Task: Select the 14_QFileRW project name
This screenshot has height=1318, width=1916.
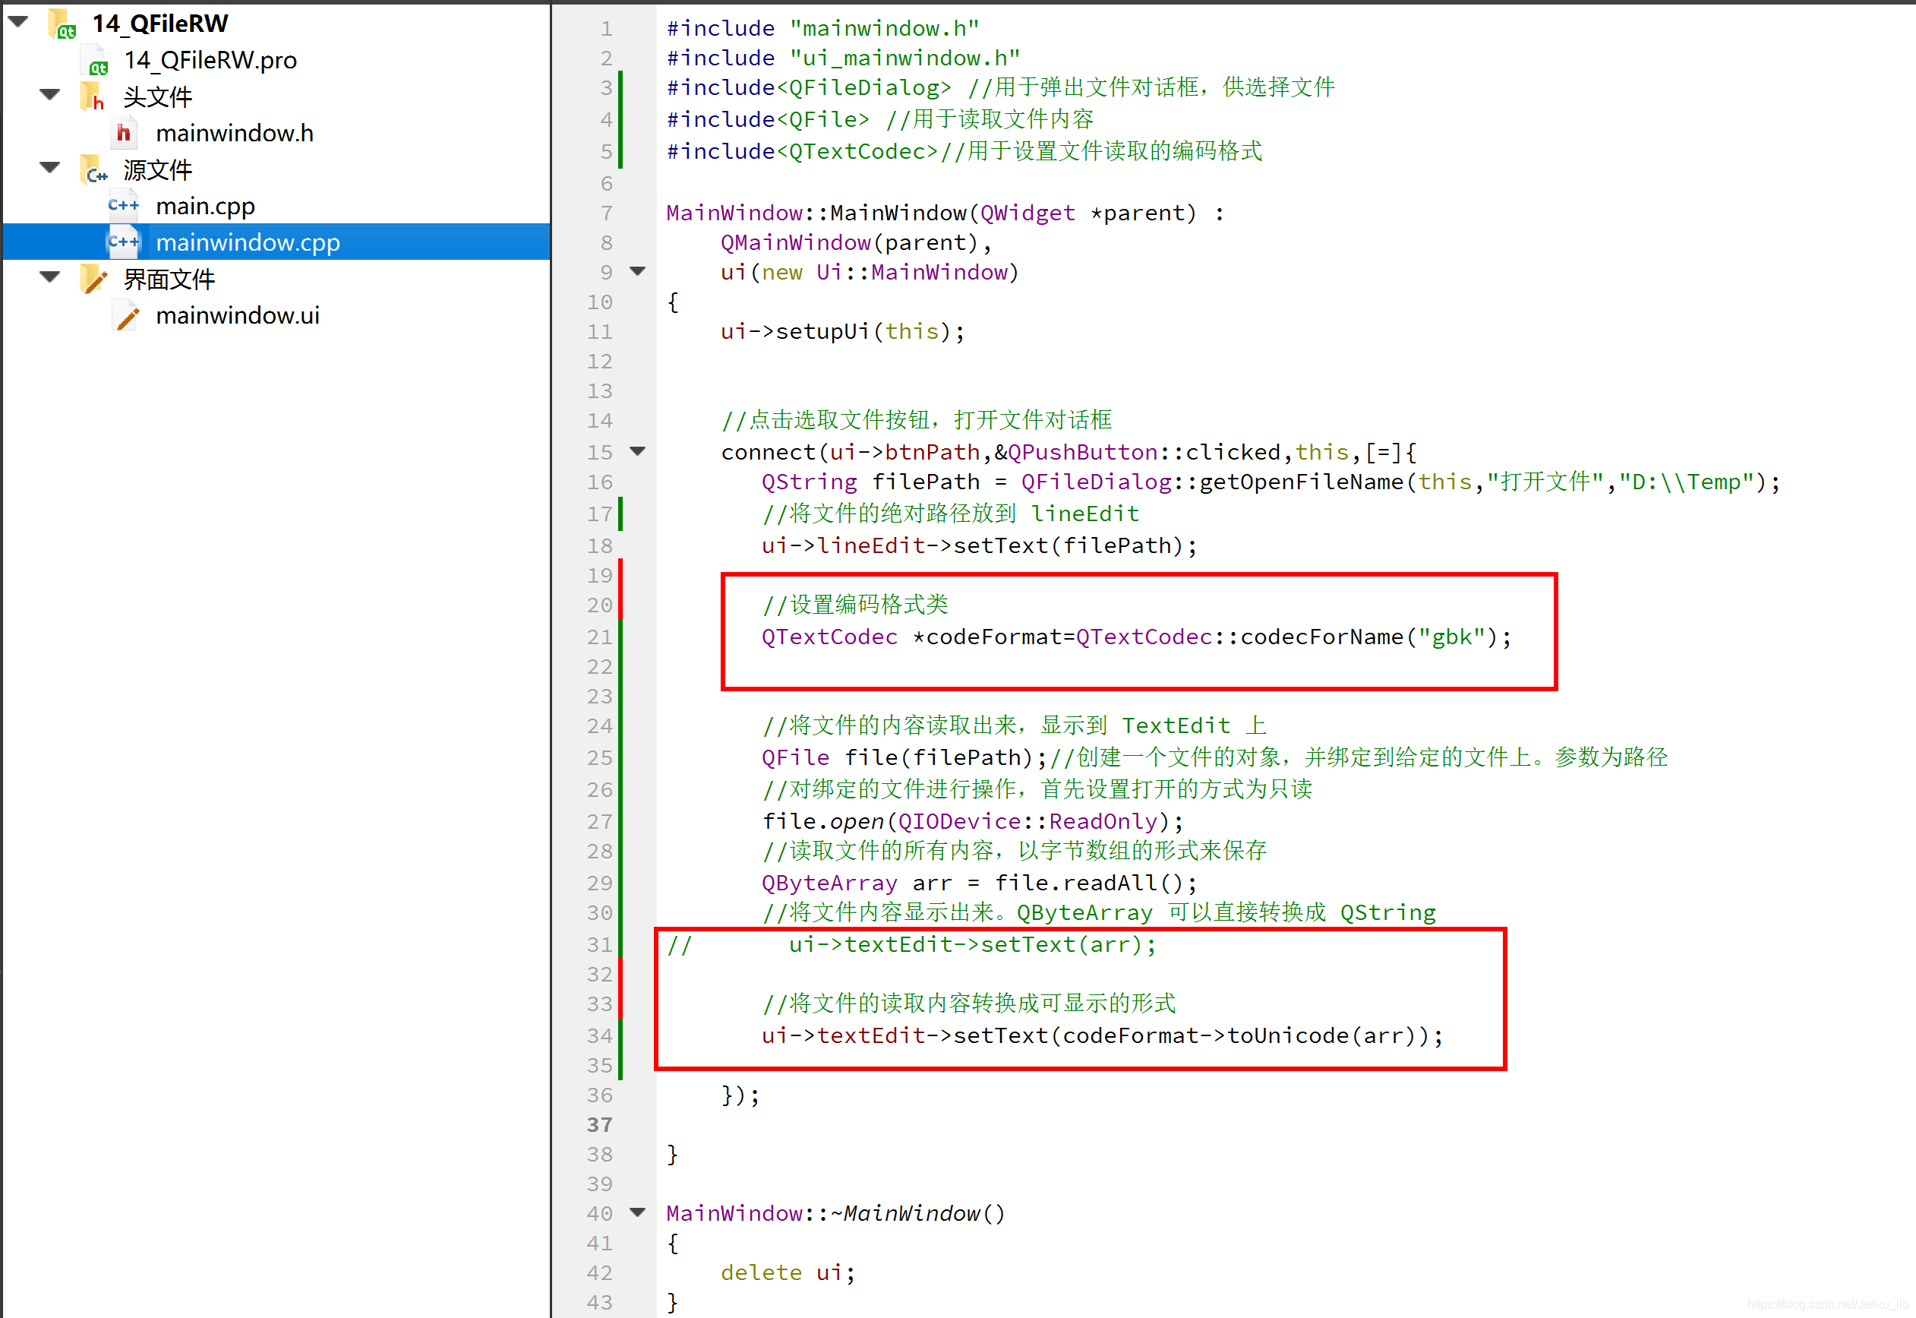Action: pos(159,24)
